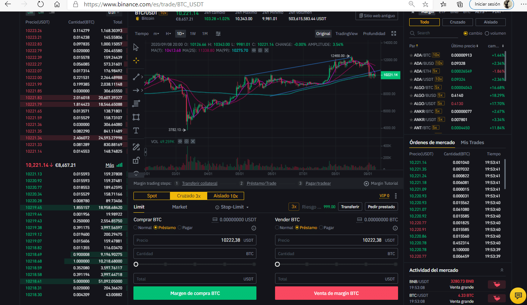The width and height of the screenshot is (527, 305).
Task: Click the pair Search field
Action: pyautogui.click(x=433, y=33)
